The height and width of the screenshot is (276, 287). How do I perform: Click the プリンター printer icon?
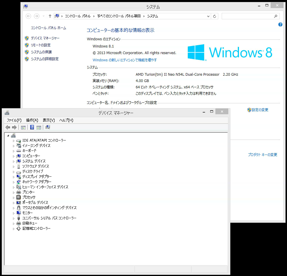pos(19,192)
